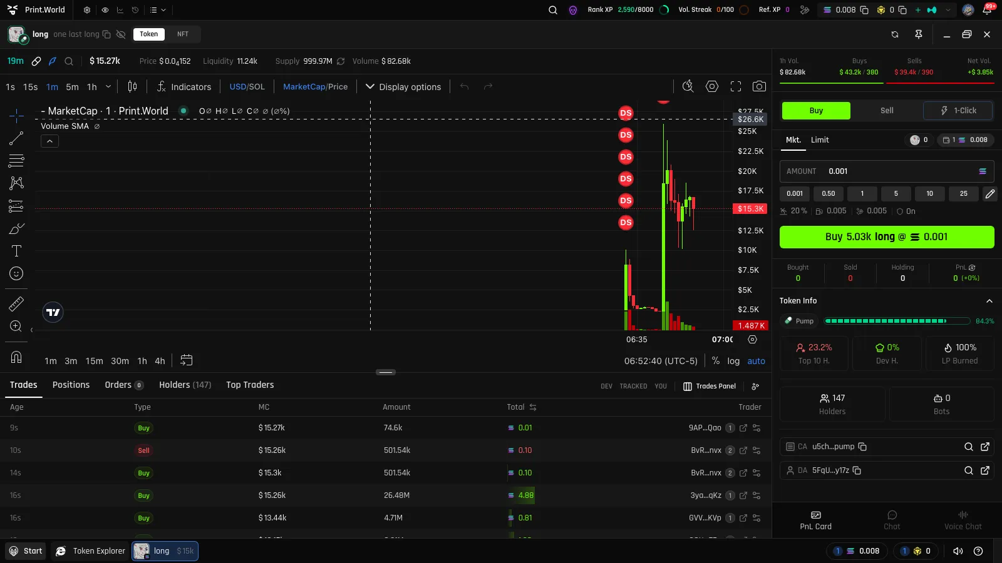Open the emoji icons tool
The width and height of the screenshot is (1002, 563).
[x=16, y=273]
